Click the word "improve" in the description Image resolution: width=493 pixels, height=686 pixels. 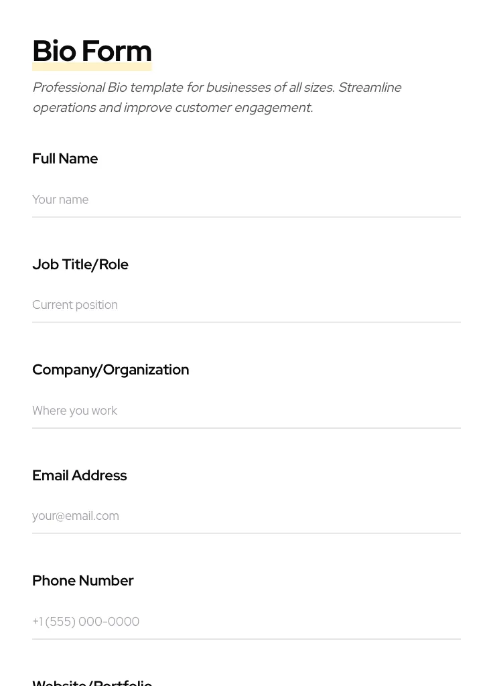(x=147, y=108)
